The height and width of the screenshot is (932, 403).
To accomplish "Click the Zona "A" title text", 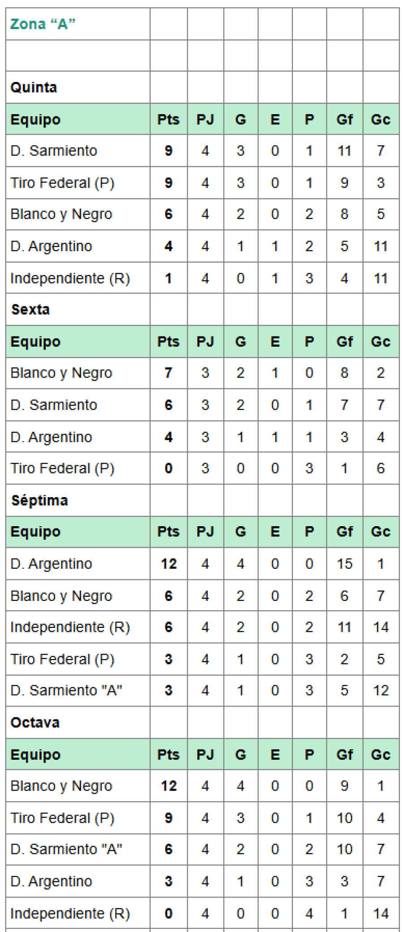I will click(43, 24).
